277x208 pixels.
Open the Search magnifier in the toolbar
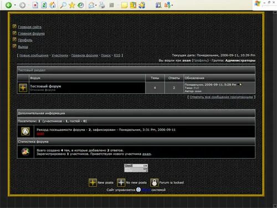tap(63, 5)
